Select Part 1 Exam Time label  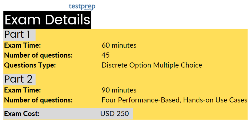click(x=22, y=45)
